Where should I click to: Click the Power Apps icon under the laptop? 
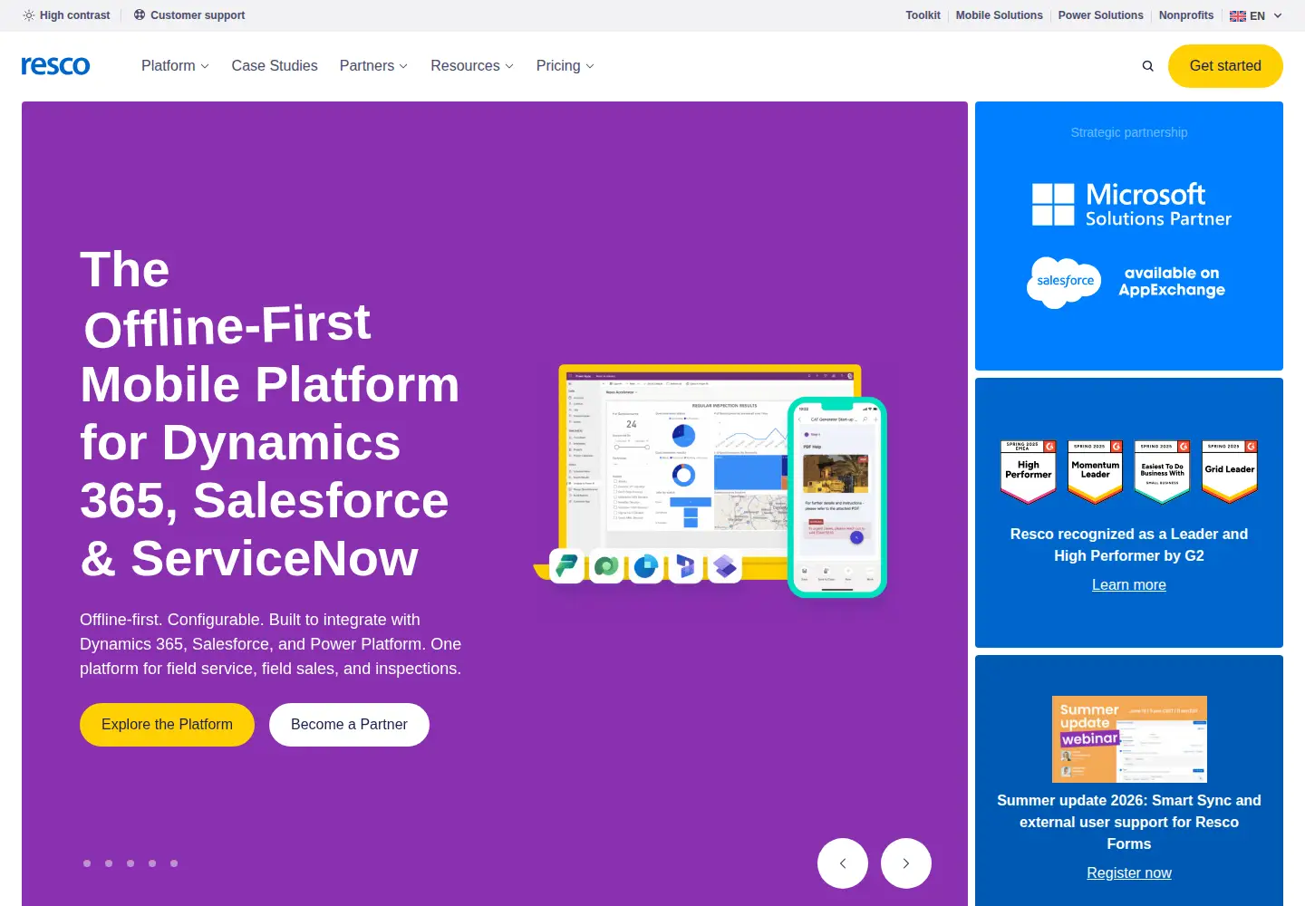point(725,566)
